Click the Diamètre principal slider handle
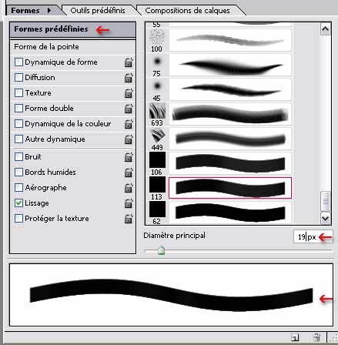Viewport: 338px width, 345px height. [161, 250]
